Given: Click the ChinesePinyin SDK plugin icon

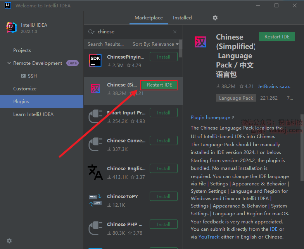Looking at the screenshot, I should [x=95, y=61].
